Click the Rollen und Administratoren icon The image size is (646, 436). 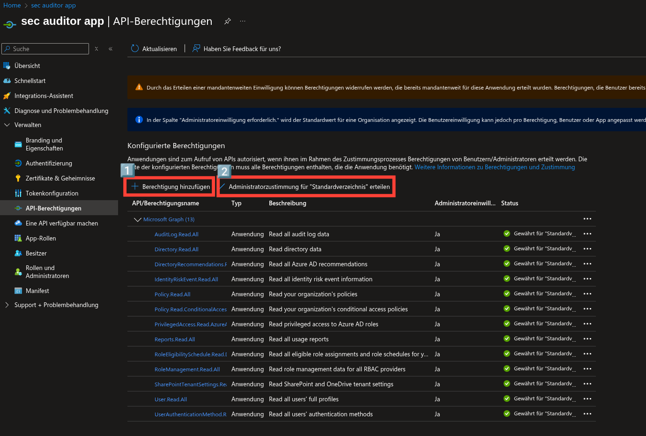click(x=18, y=272)
